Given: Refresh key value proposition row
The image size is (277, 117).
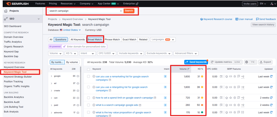Looking at the screenshot, I should coord(271,112).
